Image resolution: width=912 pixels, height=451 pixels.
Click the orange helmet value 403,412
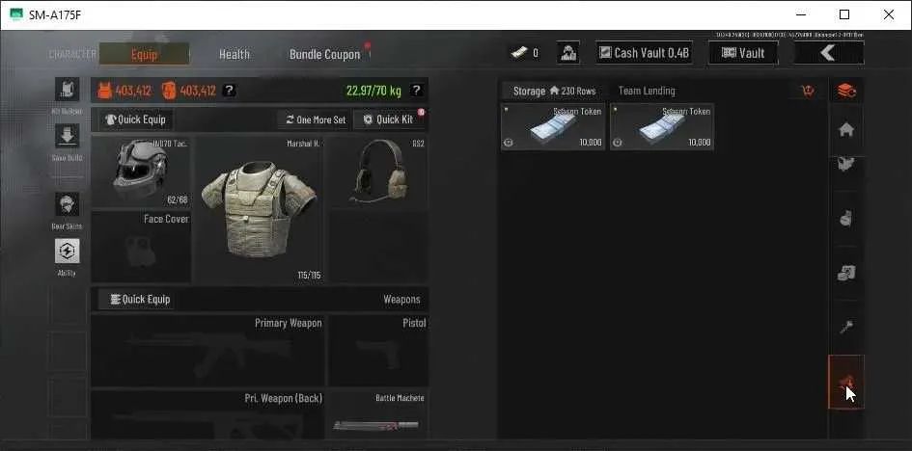coord(189,91)
